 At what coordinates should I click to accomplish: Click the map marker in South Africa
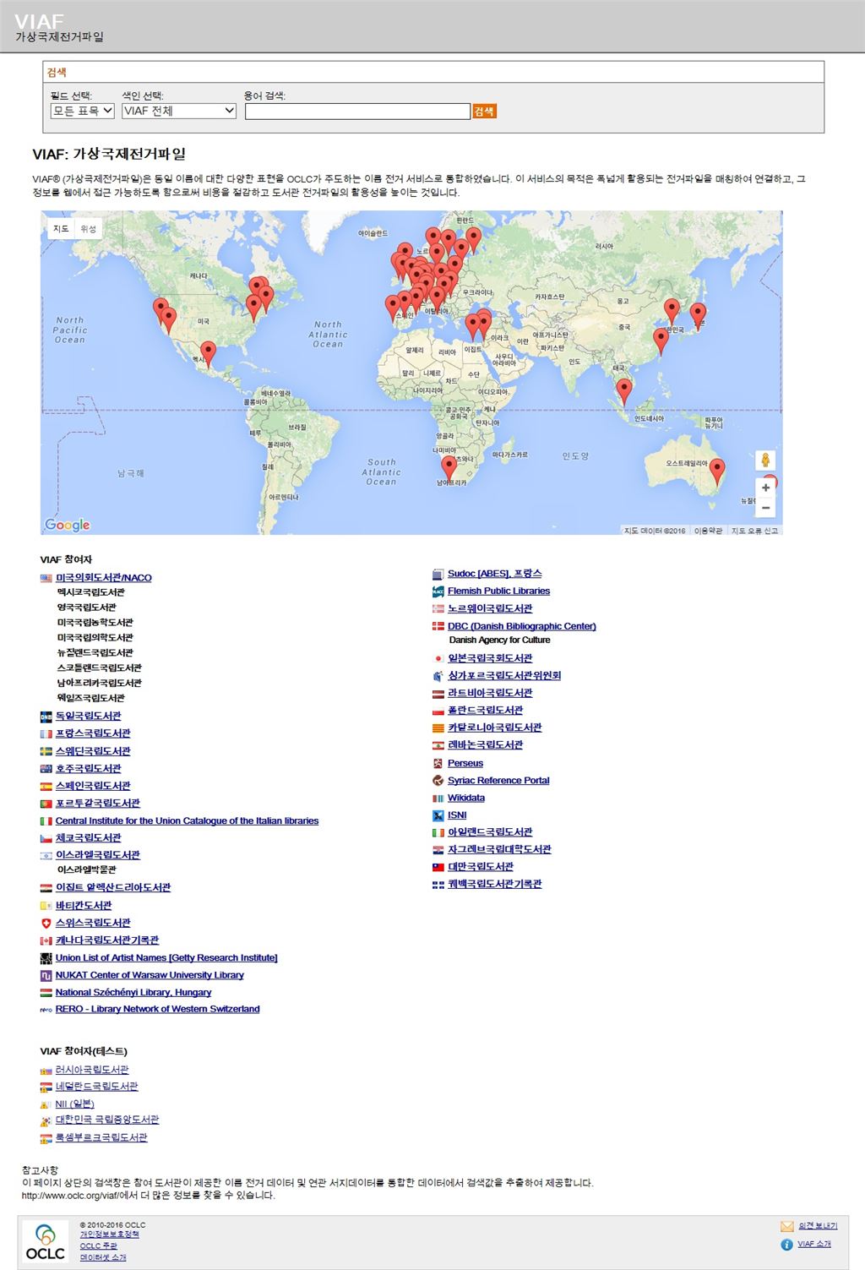[449, 466]
